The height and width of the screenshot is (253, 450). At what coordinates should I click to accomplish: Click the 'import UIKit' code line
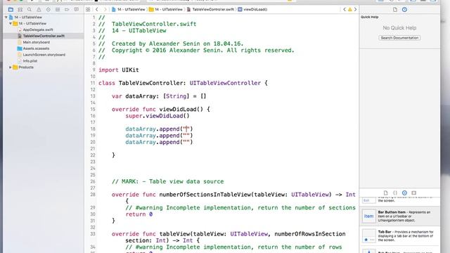click(x=119, y=70)
